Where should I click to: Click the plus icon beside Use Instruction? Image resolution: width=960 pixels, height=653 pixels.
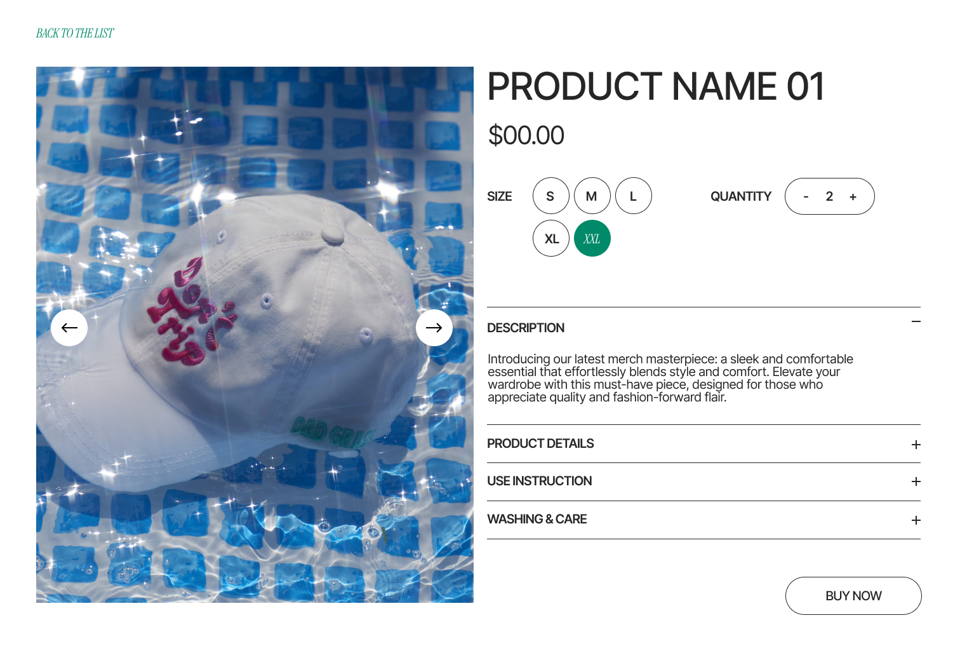tap(916, 481)
